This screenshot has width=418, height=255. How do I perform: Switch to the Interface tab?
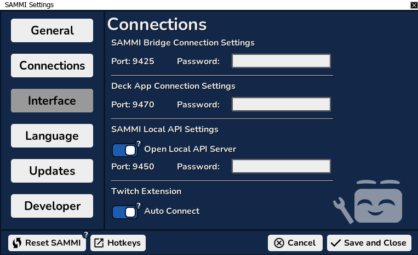pyautogui.click(x=52, y=100)
